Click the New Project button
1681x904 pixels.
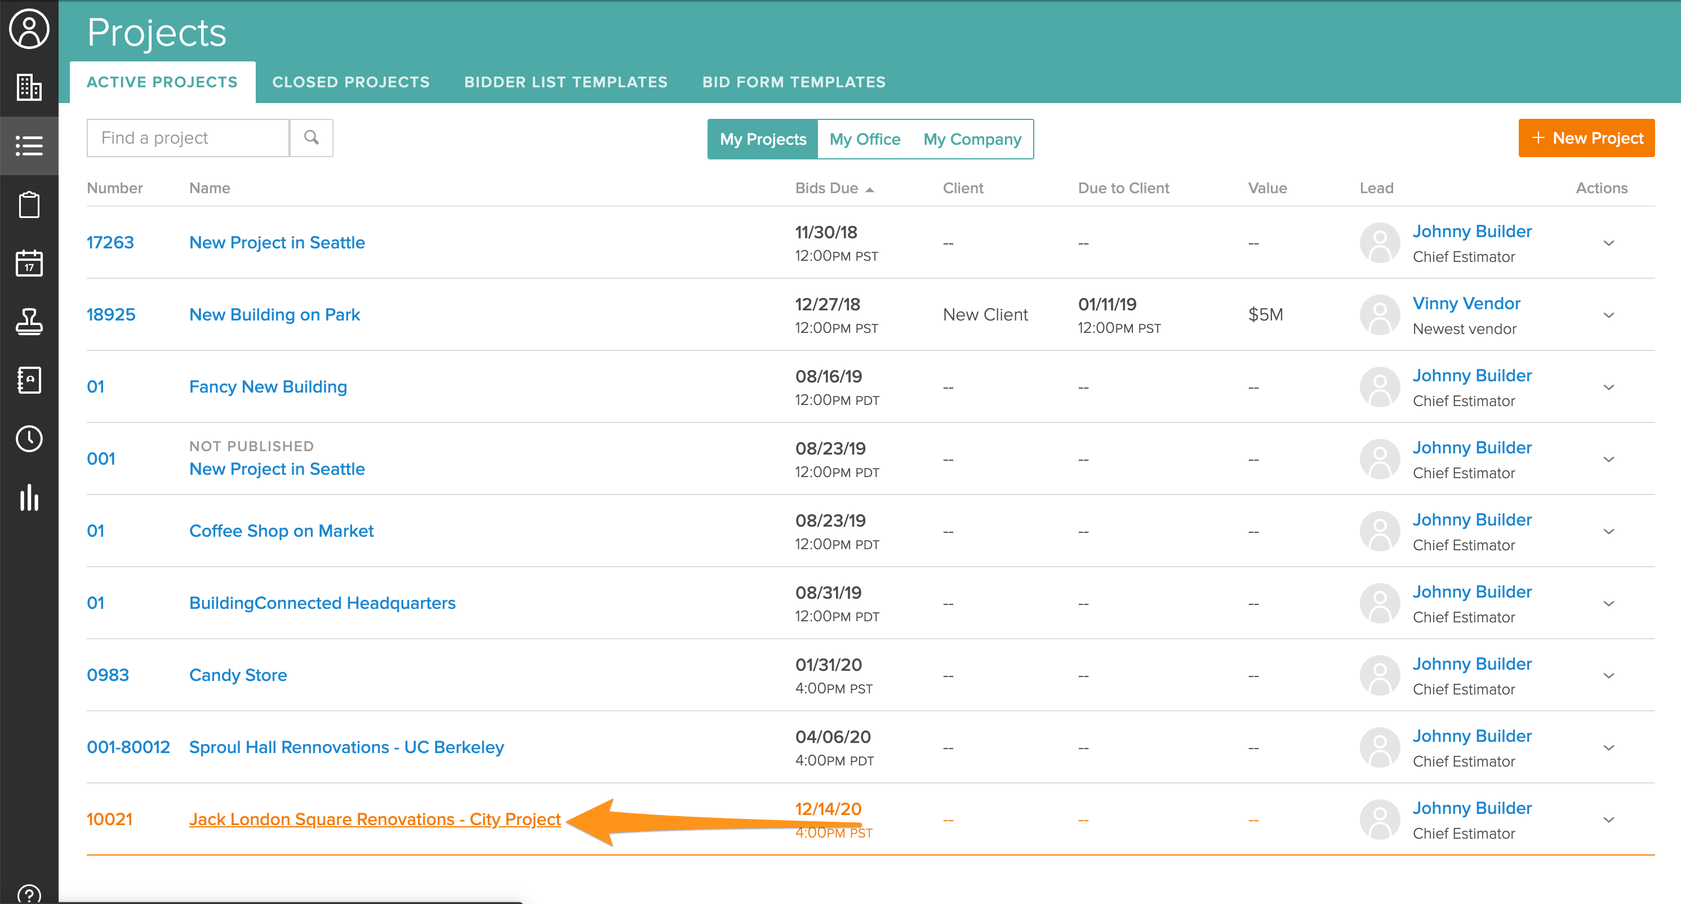[1586, 137]
